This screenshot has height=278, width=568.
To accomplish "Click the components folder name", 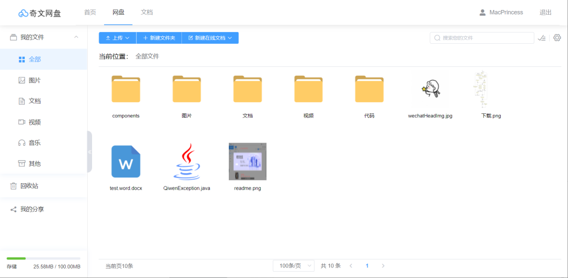I will [126, 116].
